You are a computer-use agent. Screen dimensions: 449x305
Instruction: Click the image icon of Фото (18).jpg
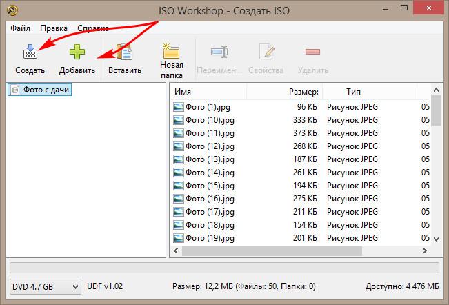(179, 225)
